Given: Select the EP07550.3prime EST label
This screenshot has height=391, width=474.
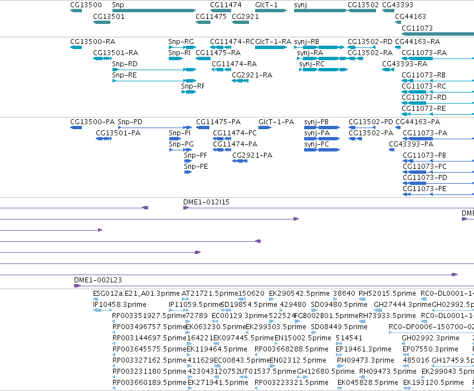Looking at the screenshot, I should [x=431, y=350].
